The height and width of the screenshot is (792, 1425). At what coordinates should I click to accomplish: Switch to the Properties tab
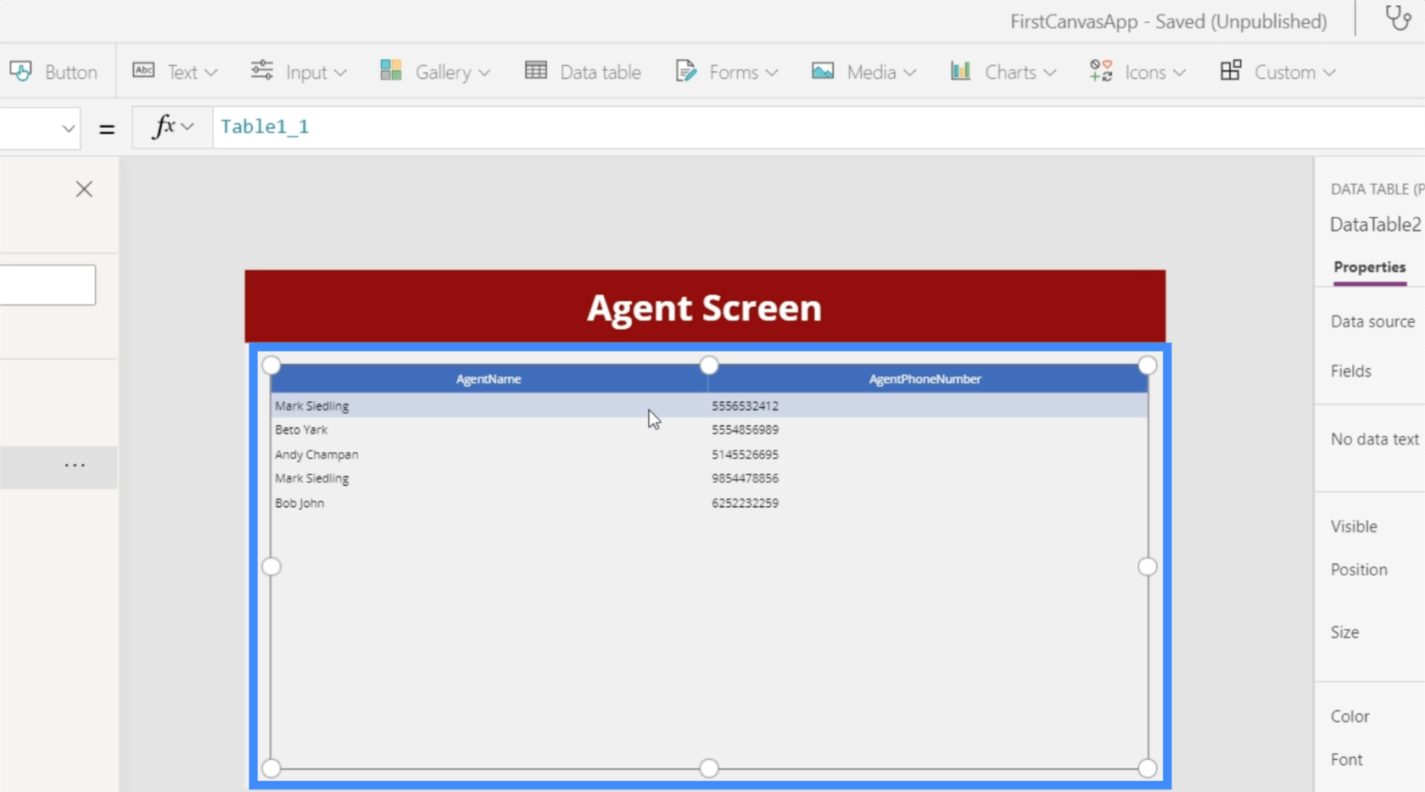point(1369,267)
